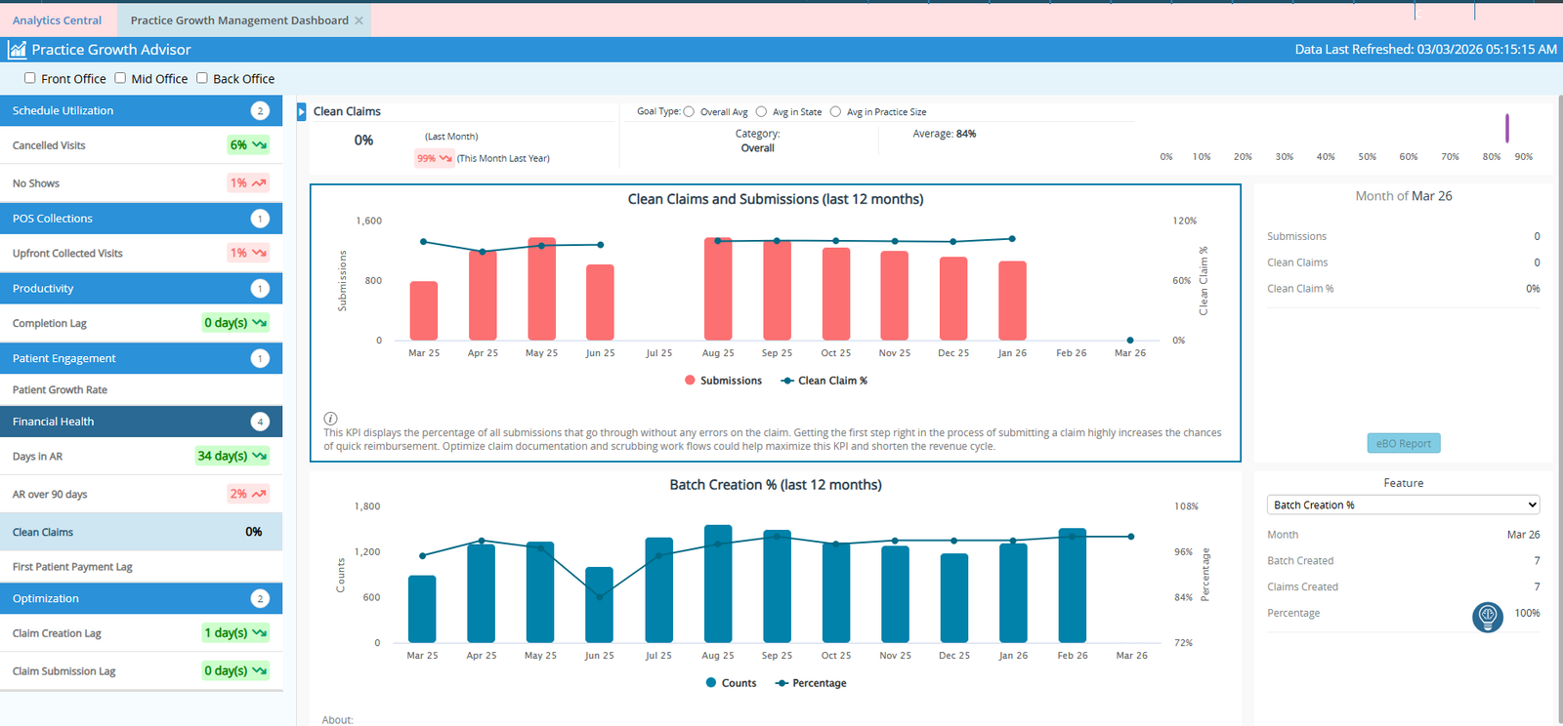Image resolution: width=1563 pixels, height=726 pixels.
Task: Enable the Front Office checkbox
Action: click(x=30, y=78)
